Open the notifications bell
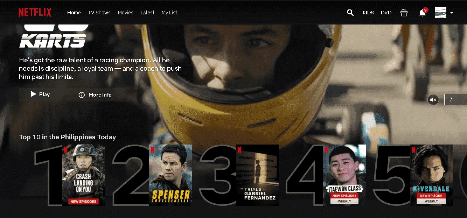 (423, 13)
